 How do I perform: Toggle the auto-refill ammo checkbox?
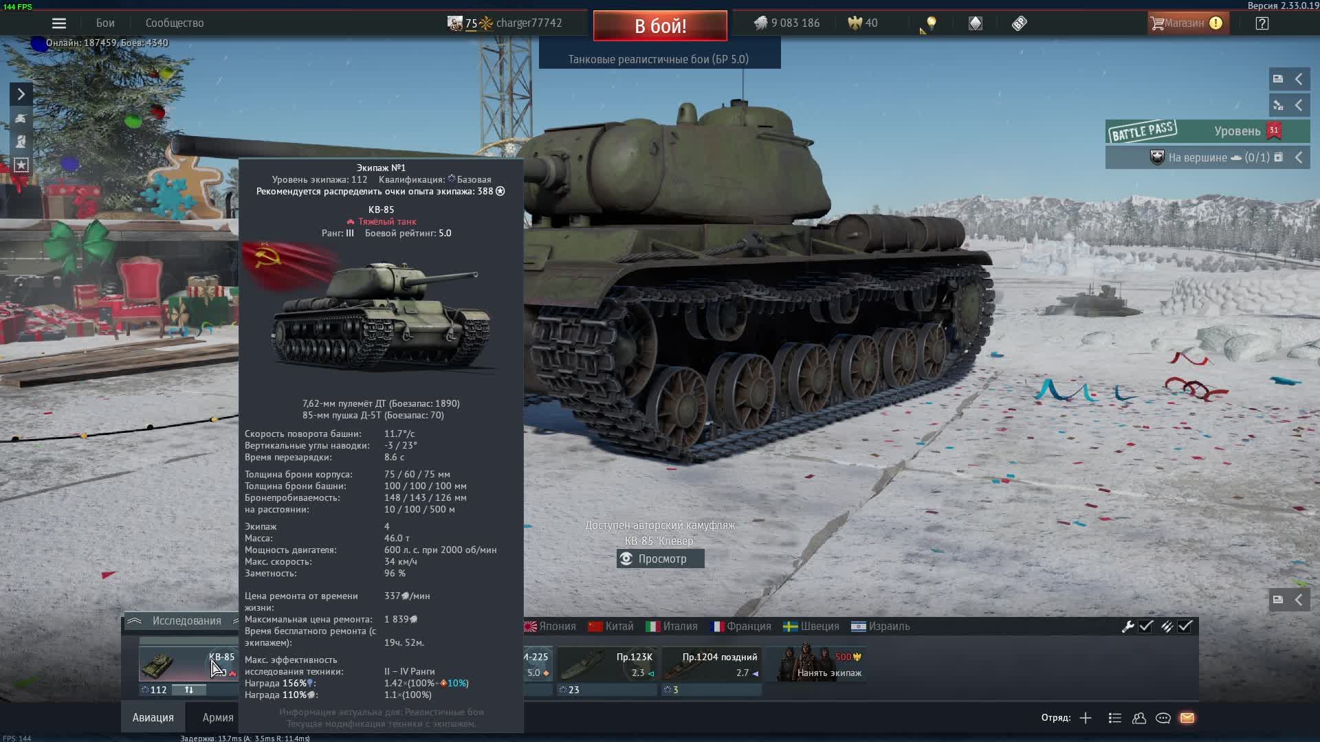click(1185, 626)
